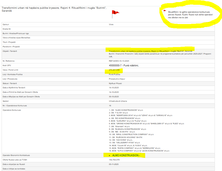Click the winning bid amount 192,764,078
Screen dimensions: 222x171
[x=114, y=160]
